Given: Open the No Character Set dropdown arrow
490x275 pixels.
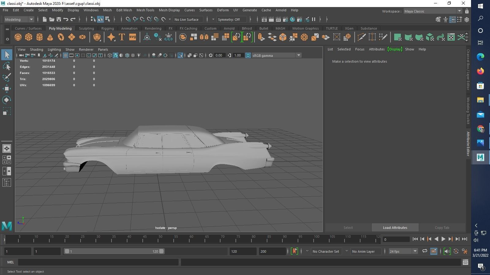Looking at the screenshot, I should click(x=307, y=251).
